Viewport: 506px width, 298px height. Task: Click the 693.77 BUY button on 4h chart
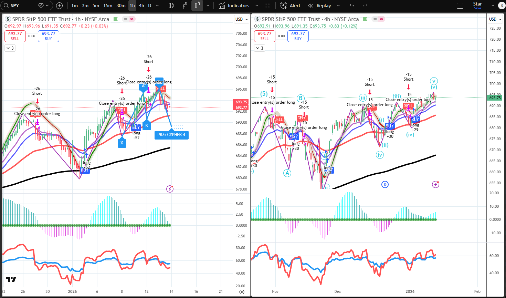(298, 36)
